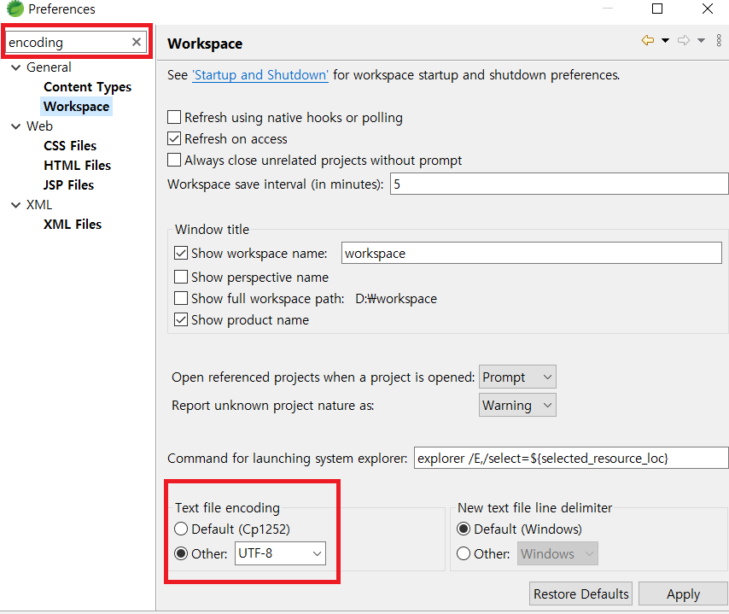
Task: Close the Preferences window
Action: [708, 9]
